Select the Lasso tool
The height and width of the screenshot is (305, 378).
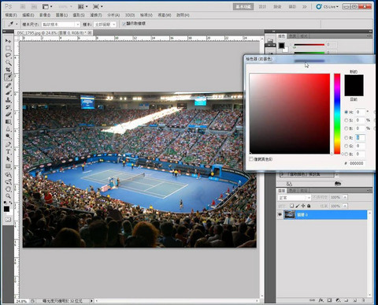tap(8, 55)
